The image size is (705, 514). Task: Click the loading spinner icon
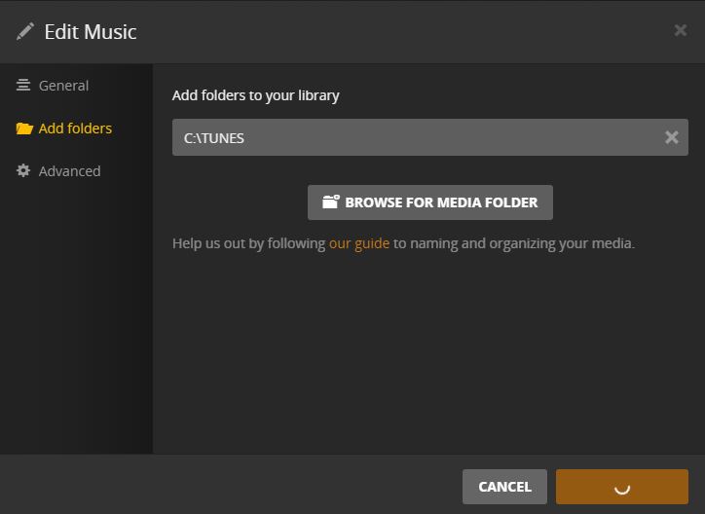click(622, 488)
